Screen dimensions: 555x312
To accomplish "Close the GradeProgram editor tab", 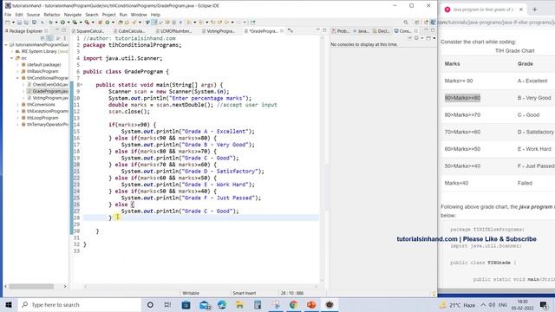I will coord(282,31).
